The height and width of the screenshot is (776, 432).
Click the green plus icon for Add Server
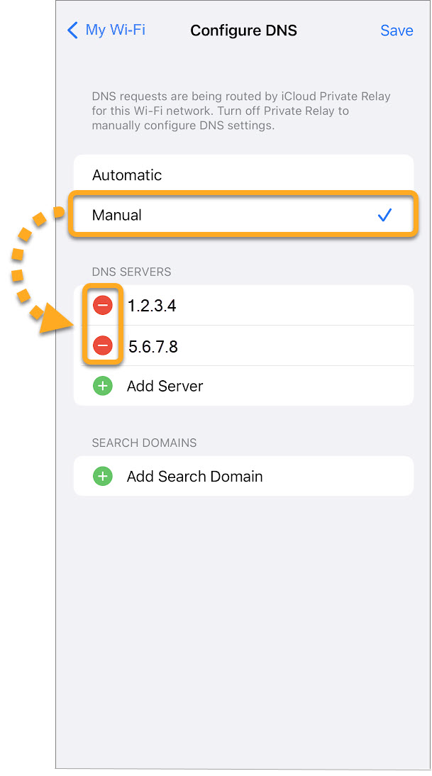tap(103, 387)
